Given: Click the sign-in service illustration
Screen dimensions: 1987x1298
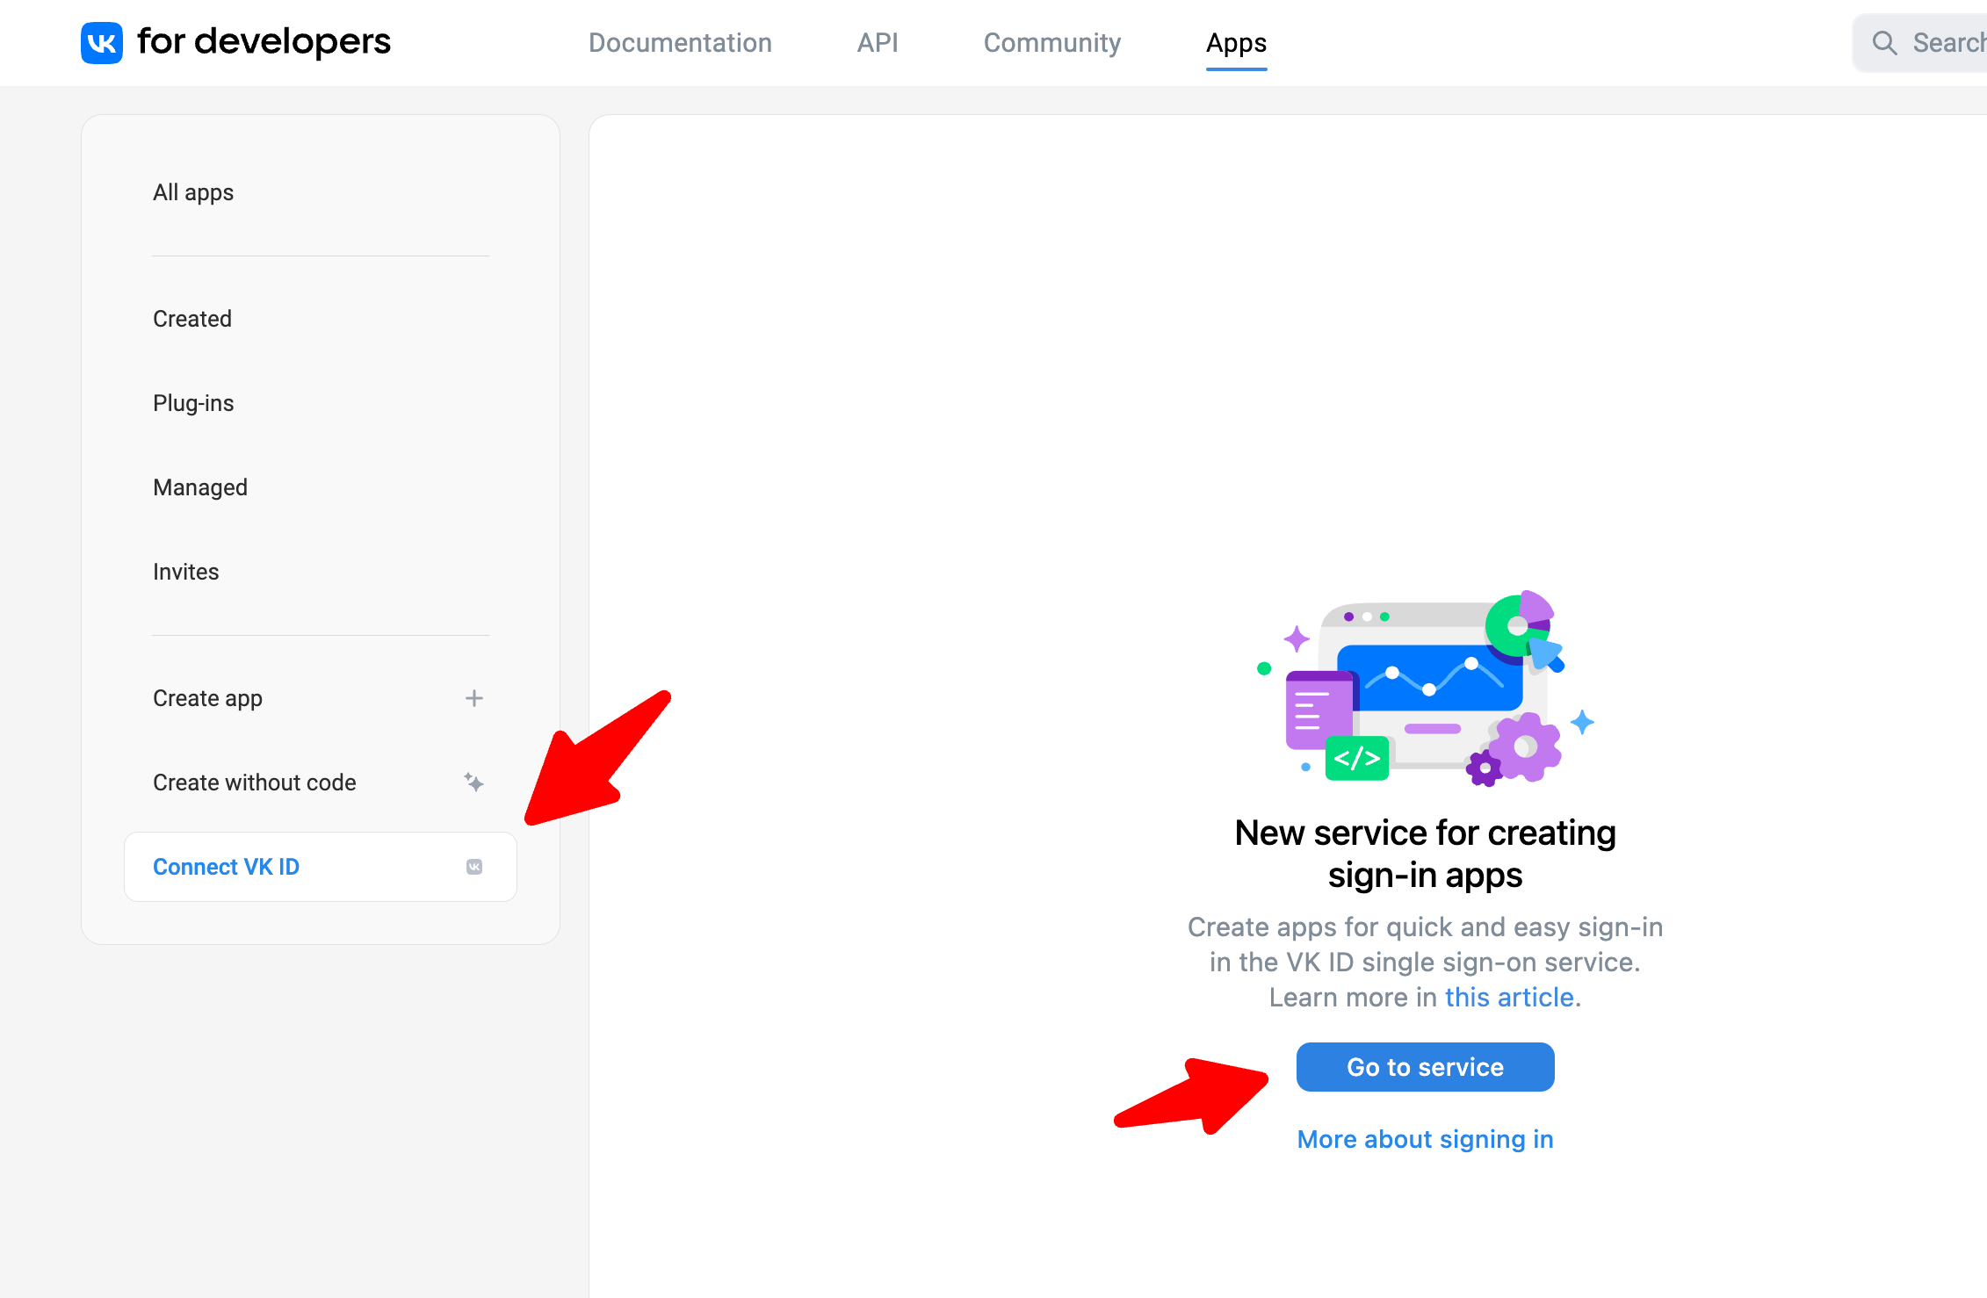Looking at the screenshot, I should coord(1425,689).
